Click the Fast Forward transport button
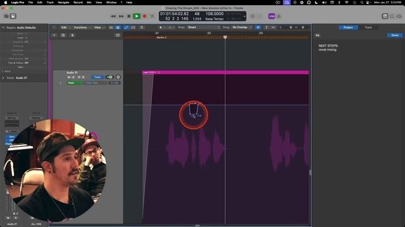Viewport: 405px width, 227px height. (x=121, y=16)
